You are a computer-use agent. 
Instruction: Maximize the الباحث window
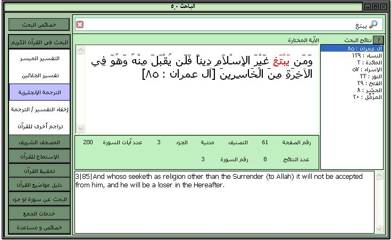point(376,7)
